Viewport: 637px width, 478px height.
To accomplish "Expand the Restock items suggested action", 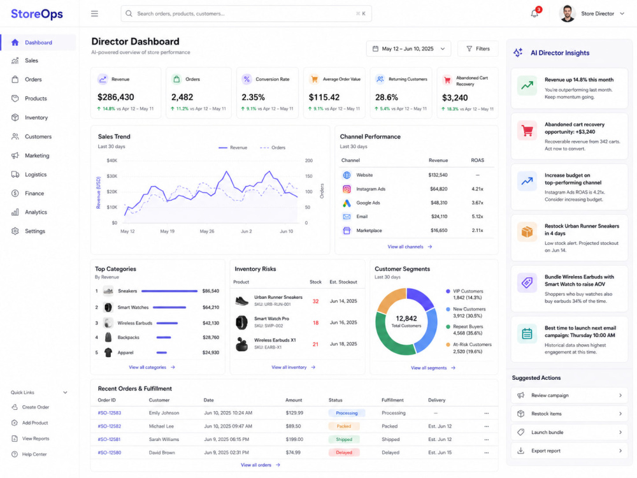I will point(569,414).
